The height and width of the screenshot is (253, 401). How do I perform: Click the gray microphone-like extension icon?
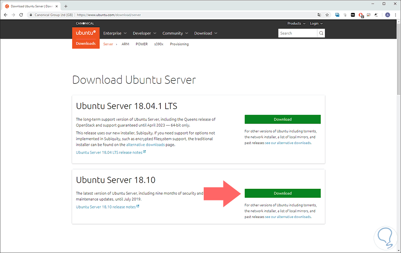click(345, 15)
